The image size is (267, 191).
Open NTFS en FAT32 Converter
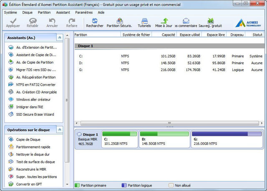pyautogui.click(x=32, y=84)
